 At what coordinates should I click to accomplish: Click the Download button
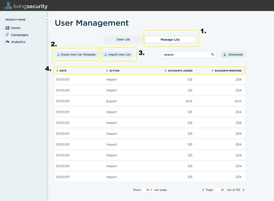point(233,54)
